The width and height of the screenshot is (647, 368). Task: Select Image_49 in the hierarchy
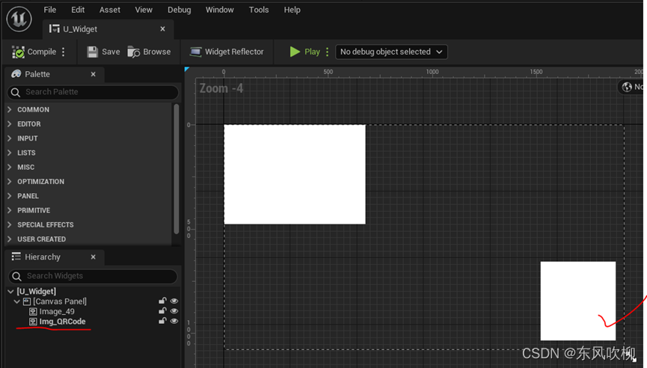point(57,311)
